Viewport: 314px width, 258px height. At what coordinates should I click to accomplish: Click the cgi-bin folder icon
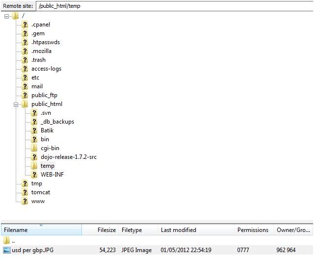coord(34,148)
